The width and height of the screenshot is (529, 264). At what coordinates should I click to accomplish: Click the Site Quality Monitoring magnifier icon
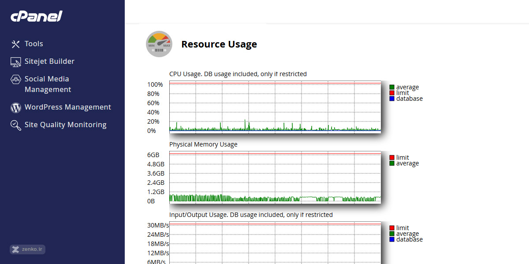point(16,125)
